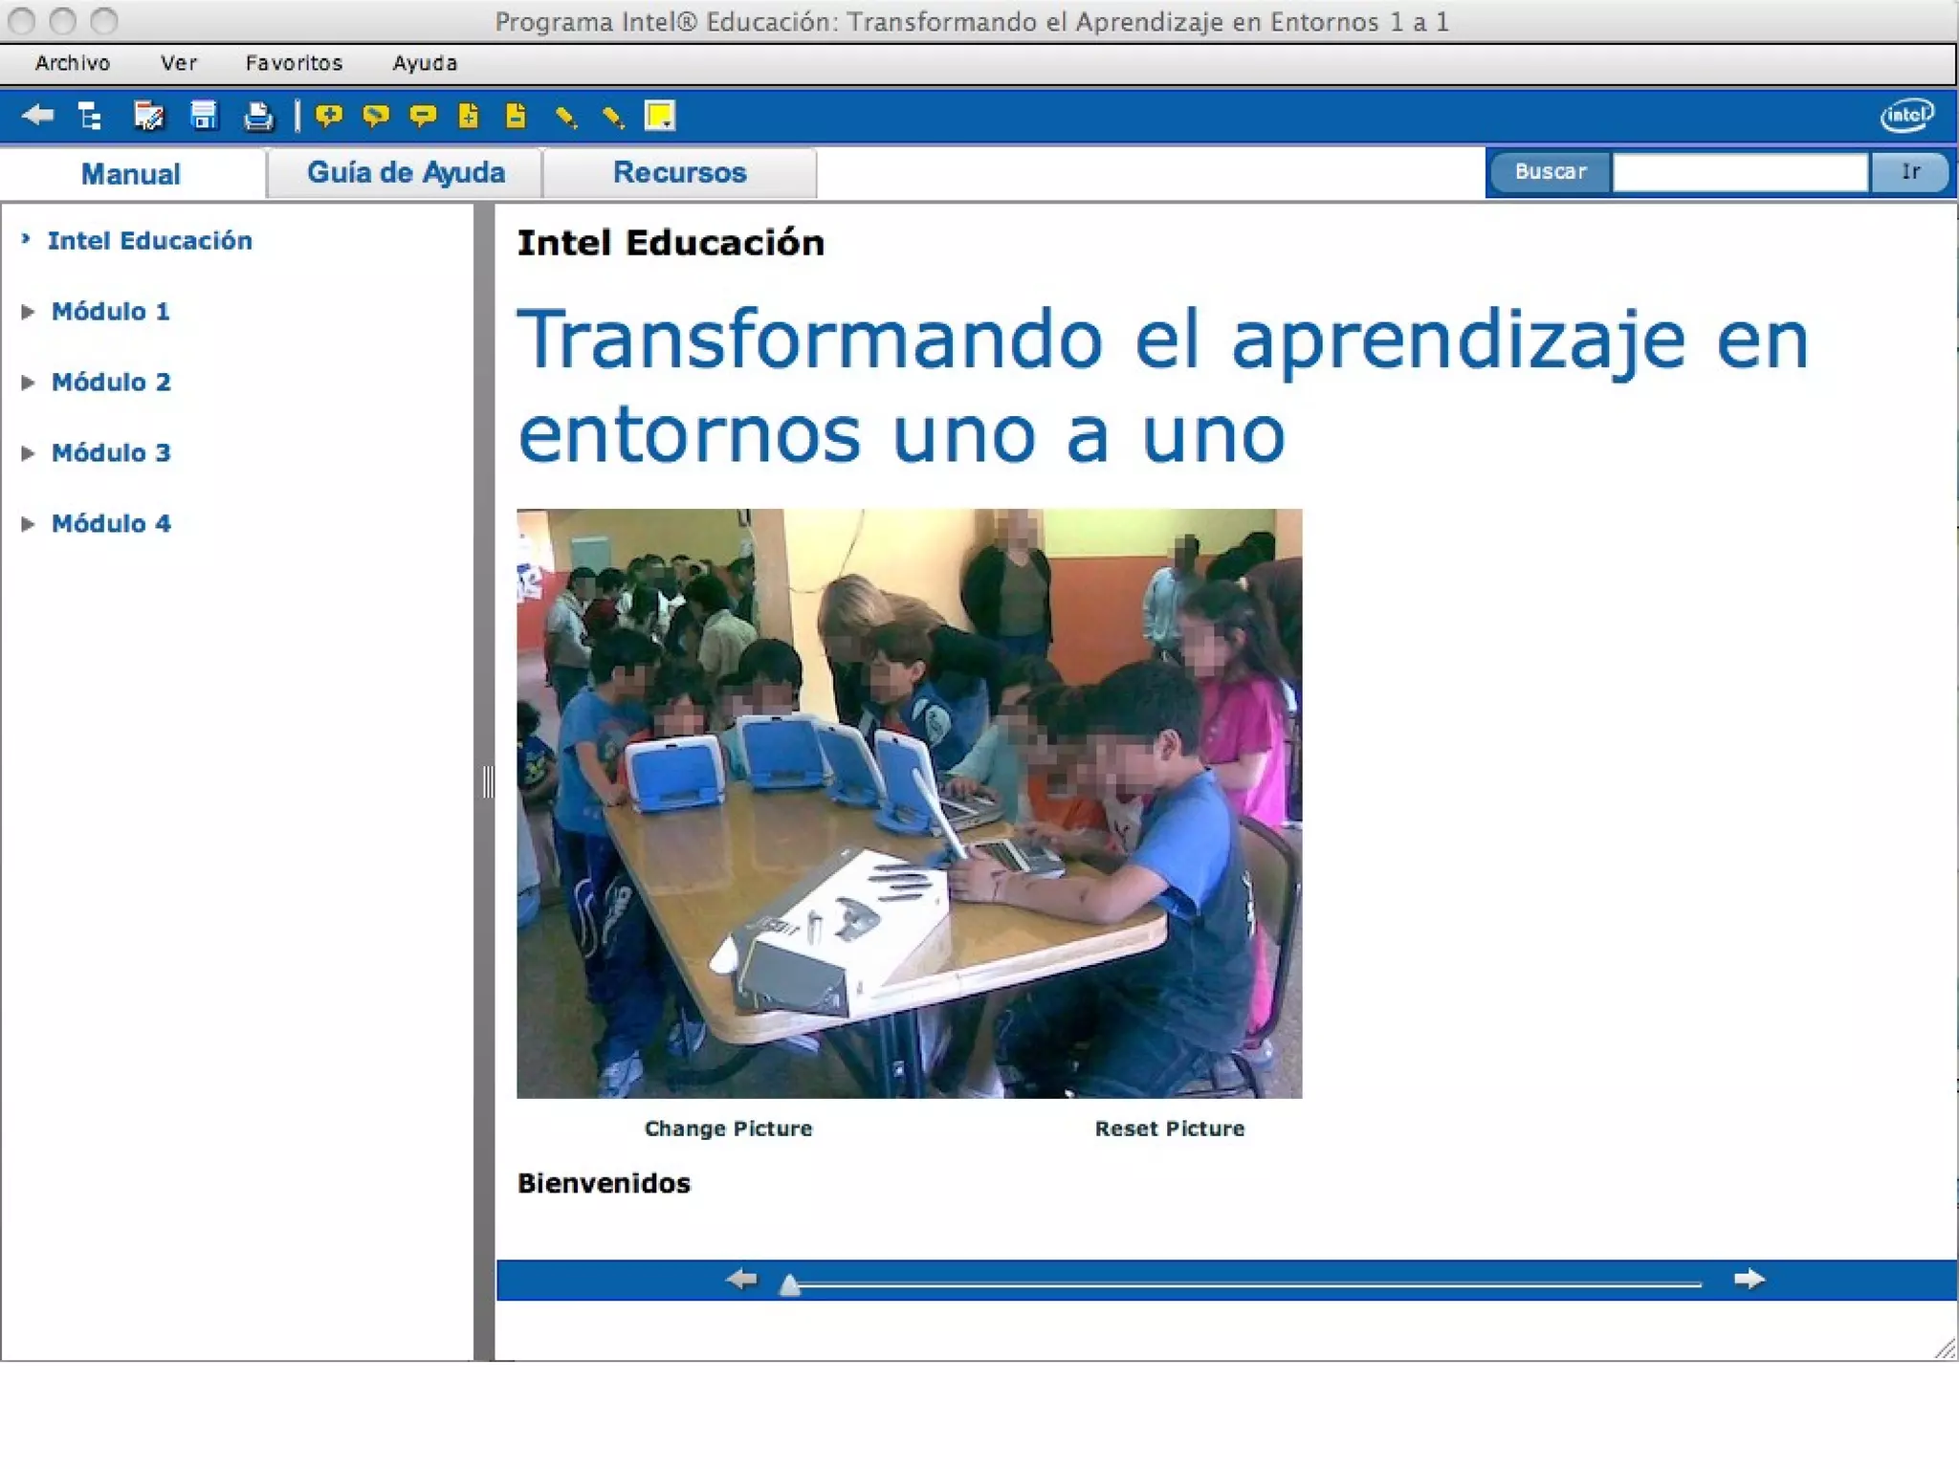This screenshot has width=1959, height=1469.
Task: Switch to the Guía de Ayuda tab
Action: pos(406,173)
